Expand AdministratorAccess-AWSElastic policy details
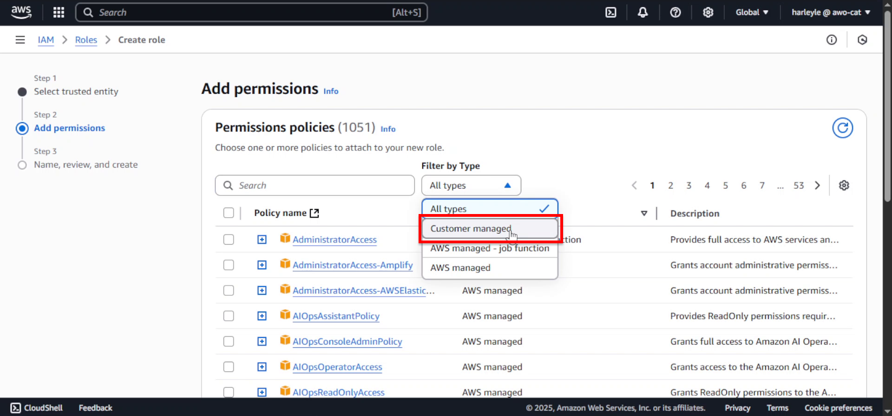The height and width of the screenshot is (416, 892). (x=262, y=291)
